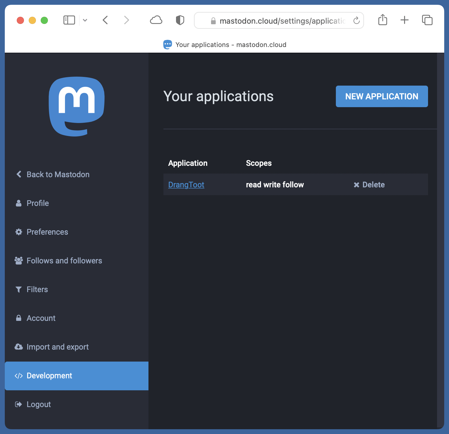
Task: Open the Account menu item
Action: pos(77,318)
